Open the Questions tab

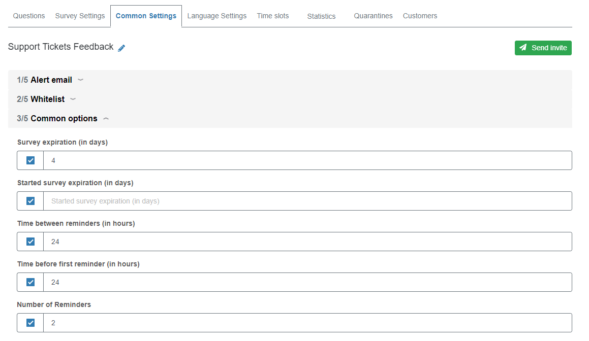[29, 16]
